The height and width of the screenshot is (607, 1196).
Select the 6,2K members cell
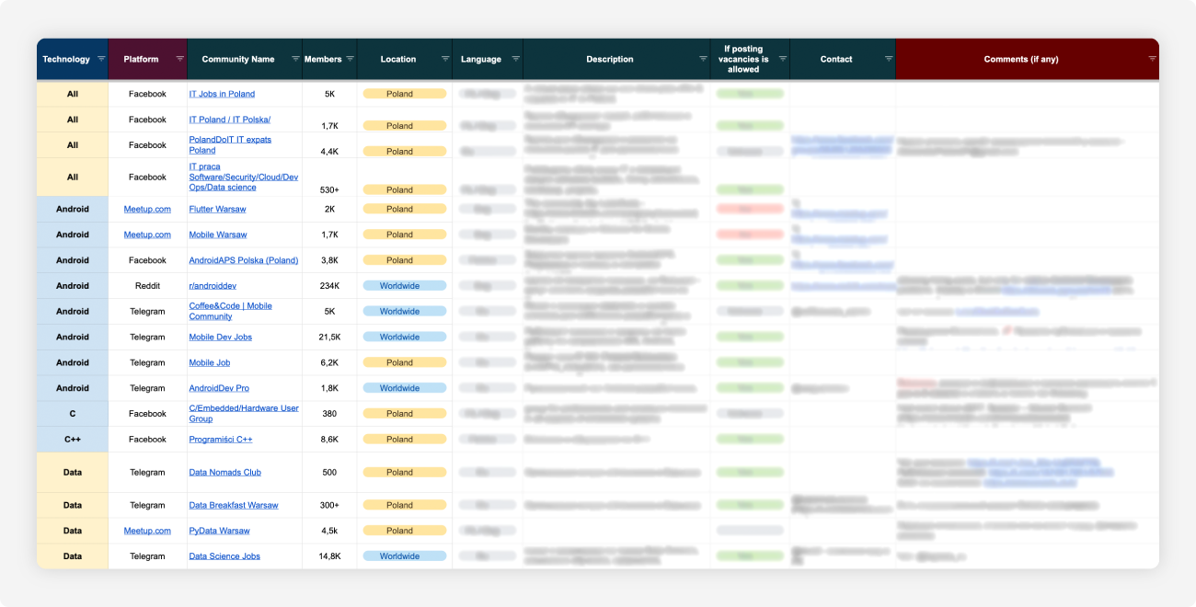[x=329, y=363]
